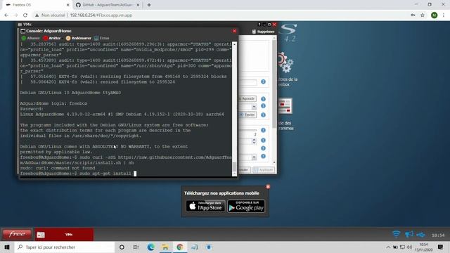This screenshot has width=450, height=253.
Task: Click the Annuler button in VM settings
Action: (x=244, y=170)
